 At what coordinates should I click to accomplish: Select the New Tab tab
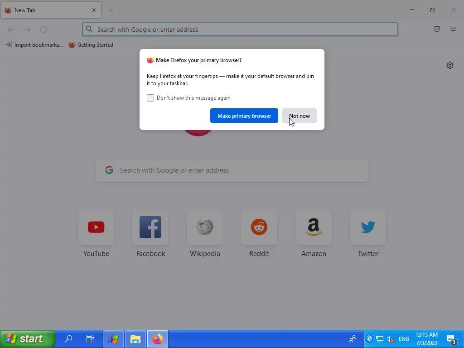click(51, 10)
